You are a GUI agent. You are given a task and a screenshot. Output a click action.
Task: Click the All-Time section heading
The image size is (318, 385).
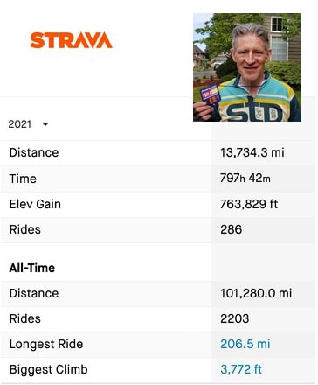tap(32, 268)
